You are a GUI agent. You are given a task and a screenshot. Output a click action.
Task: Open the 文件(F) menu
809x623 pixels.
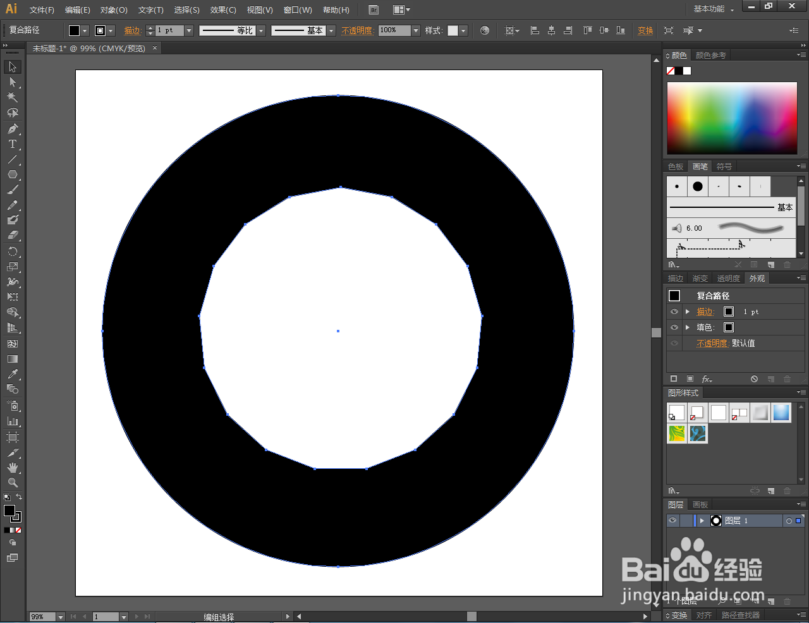(x=42, y=9)
